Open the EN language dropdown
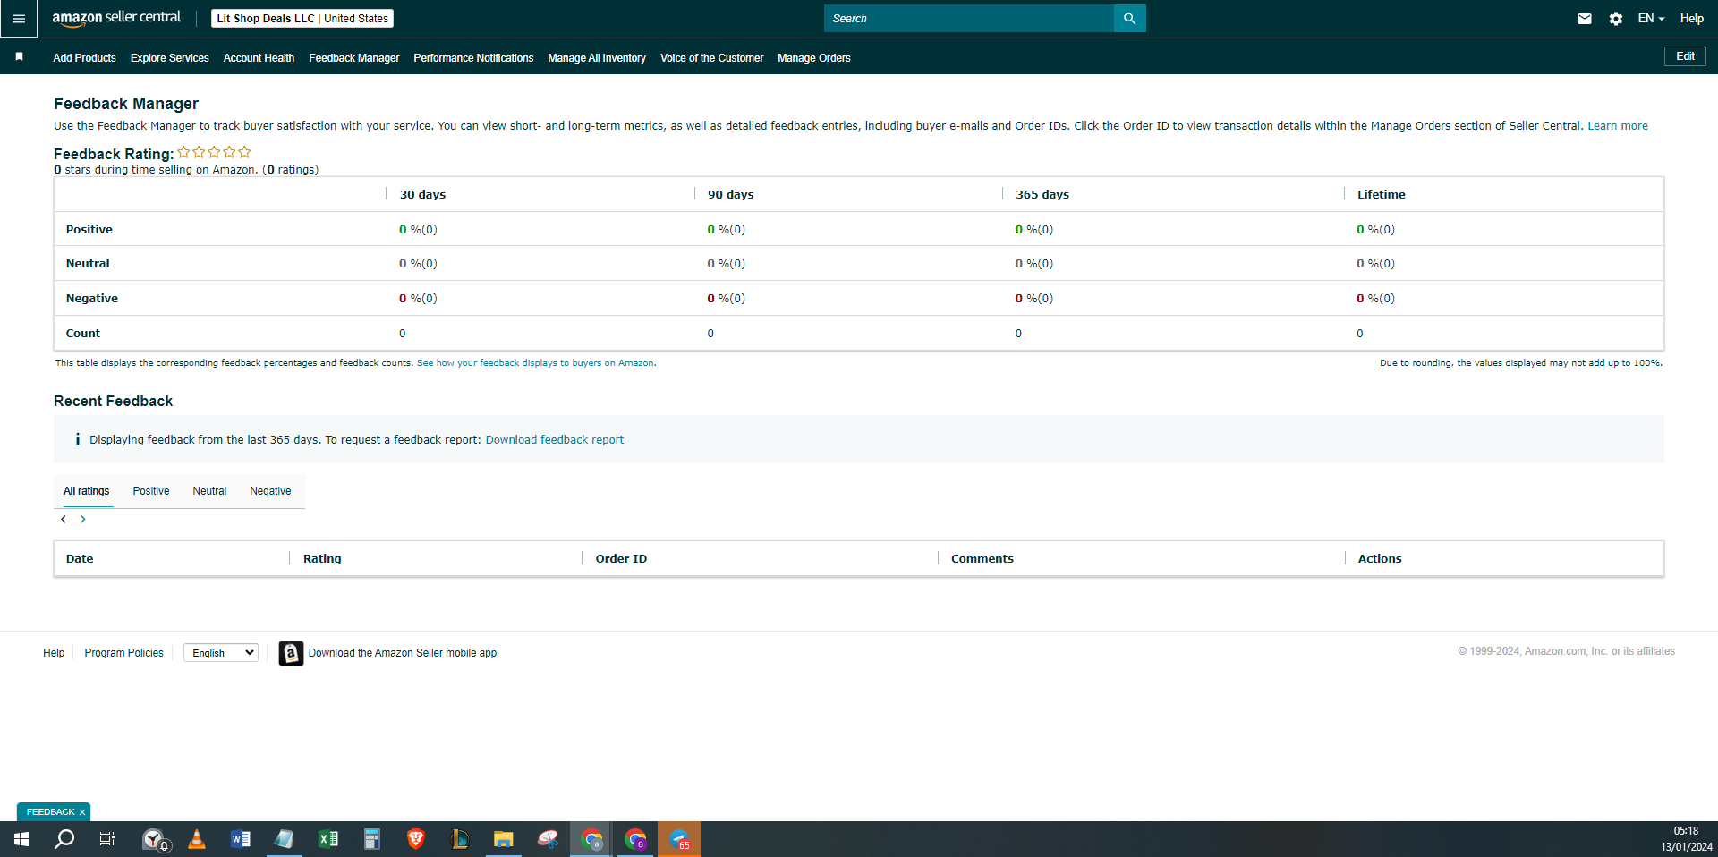Viewport: 1718px width, 857px height. click(x=1651, y=18)
